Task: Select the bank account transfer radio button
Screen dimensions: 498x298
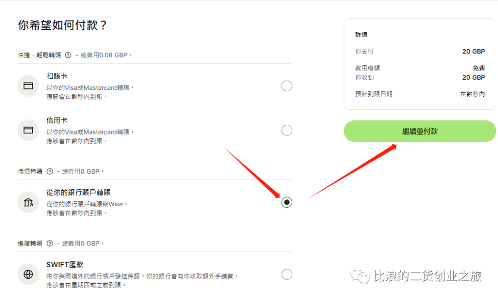Action: coord(286,202)
